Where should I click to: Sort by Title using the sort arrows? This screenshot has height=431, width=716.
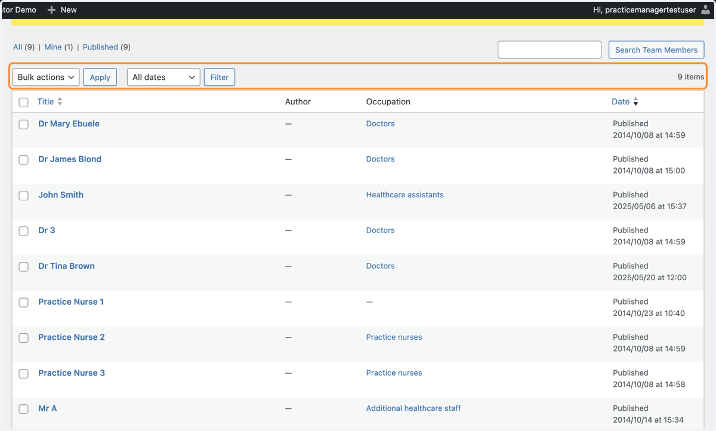(60, 102)
